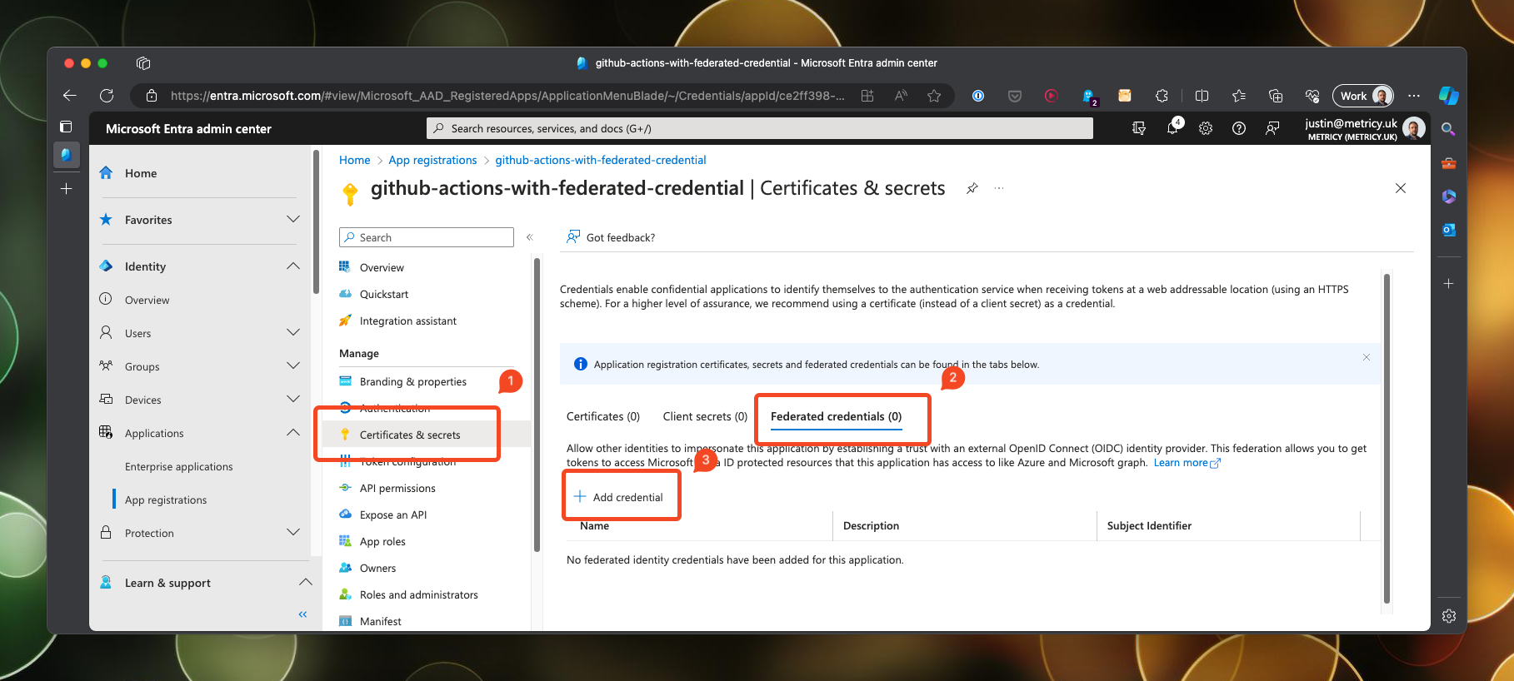Focus the app menu Search box
This screenshot has width=1514, height=681.
(427, 237)
